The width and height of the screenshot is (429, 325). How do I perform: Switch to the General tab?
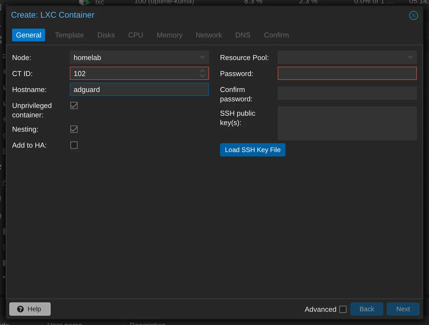pyautogui.click(x=29, y=35)
